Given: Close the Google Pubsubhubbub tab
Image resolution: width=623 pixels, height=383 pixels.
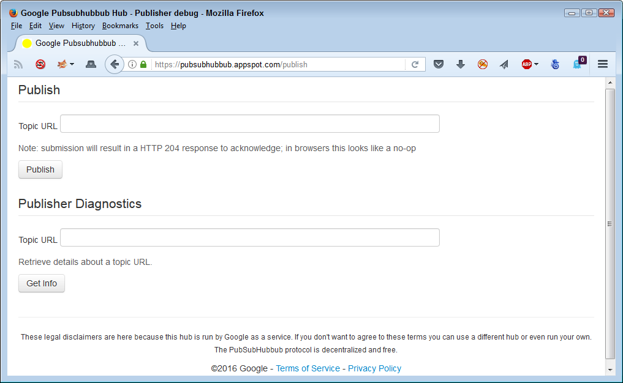Looking at the screenshot, I should coord(136,43).
